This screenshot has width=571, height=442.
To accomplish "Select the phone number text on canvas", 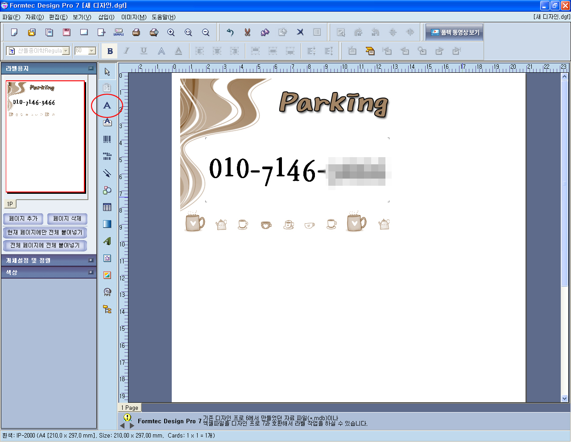I will (298, 170).
